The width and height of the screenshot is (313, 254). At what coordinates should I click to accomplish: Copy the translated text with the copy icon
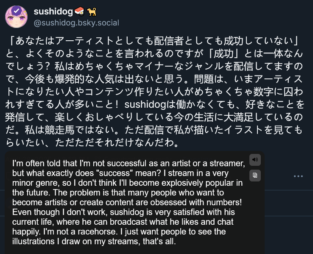coord(255,175)
